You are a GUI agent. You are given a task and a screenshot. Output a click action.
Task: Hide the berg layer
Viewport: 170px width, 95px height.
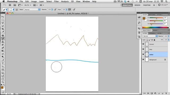pyautogui.click(x=143, y=49)
